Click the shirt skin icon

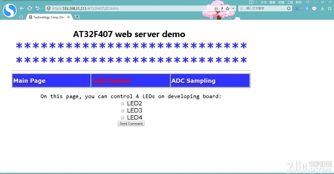pyautogui.click(x=308, y=2)
